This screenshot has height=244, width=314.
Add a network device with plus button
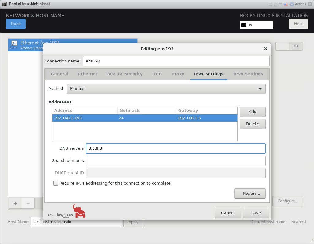[x=15, y=203]
